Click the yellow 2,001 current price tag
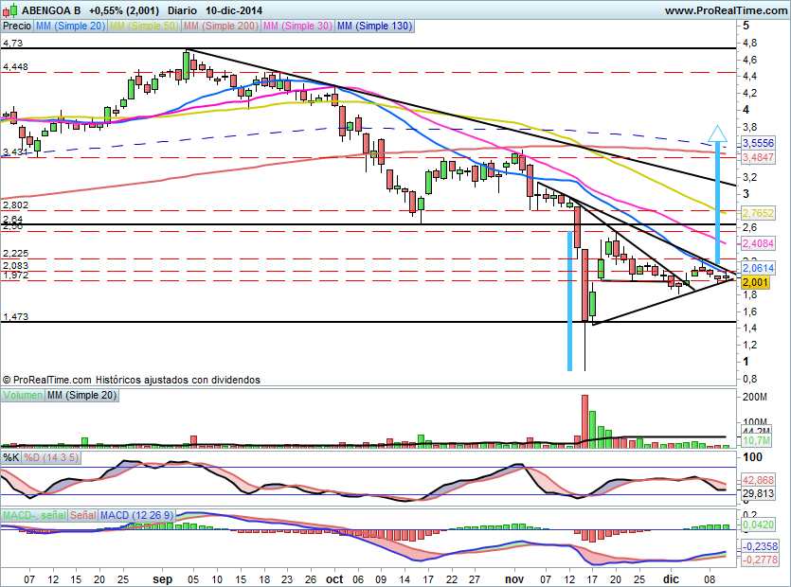 coord(755,282)
